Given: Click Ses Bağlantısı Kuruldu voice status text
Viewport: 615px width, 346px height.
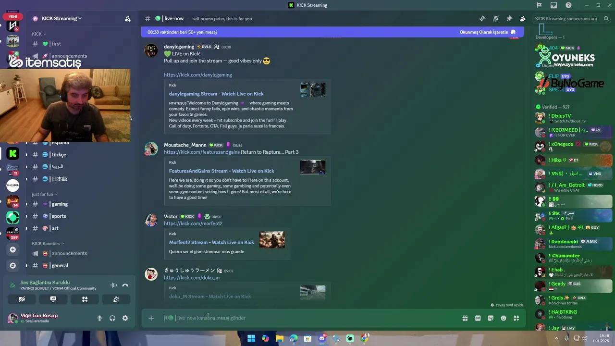Looking at the screenshot, I should [45, 283].
